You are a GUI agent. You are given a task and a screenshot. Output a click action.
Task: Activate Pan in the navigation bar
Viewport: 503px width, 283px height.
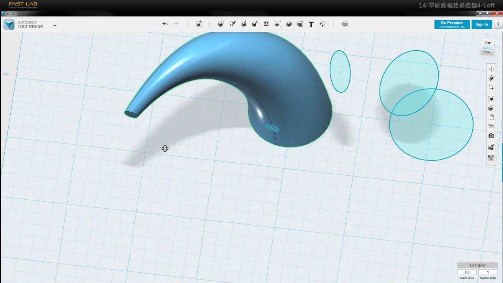click(491, 69)
